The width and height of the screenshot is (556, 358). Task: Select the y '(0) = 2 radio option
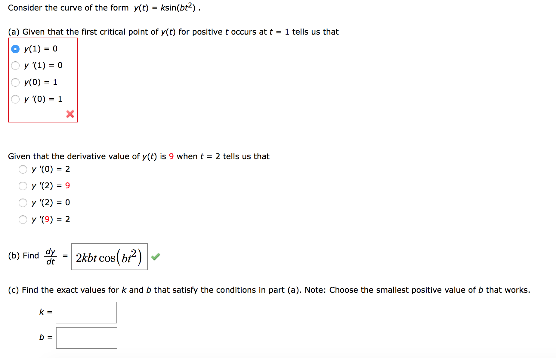pyautogui.click(x=23, y=169)
